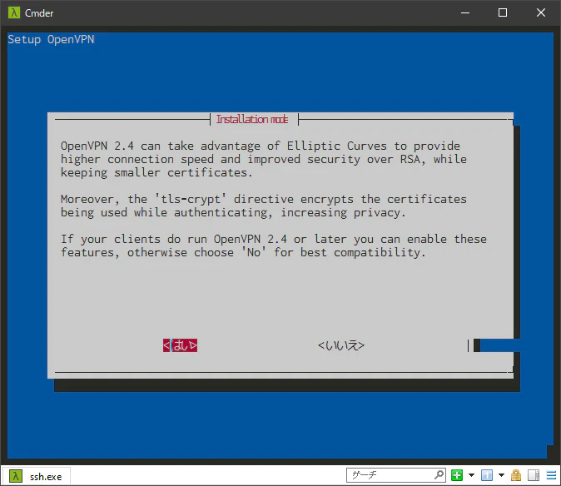Close the Cmder window

point(540,12)
